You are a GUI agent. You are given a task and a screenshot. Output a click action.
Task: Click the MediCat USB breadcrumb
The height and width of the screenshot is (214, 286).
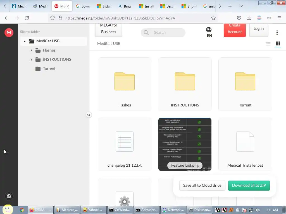[109, 43]
